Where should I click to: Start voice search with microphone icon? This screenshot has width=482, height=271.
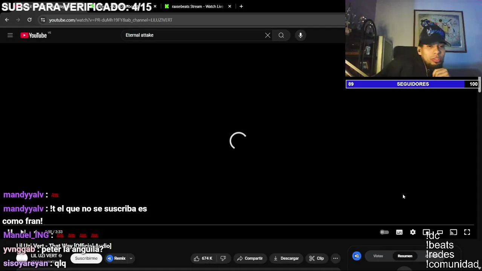[300, 35]
